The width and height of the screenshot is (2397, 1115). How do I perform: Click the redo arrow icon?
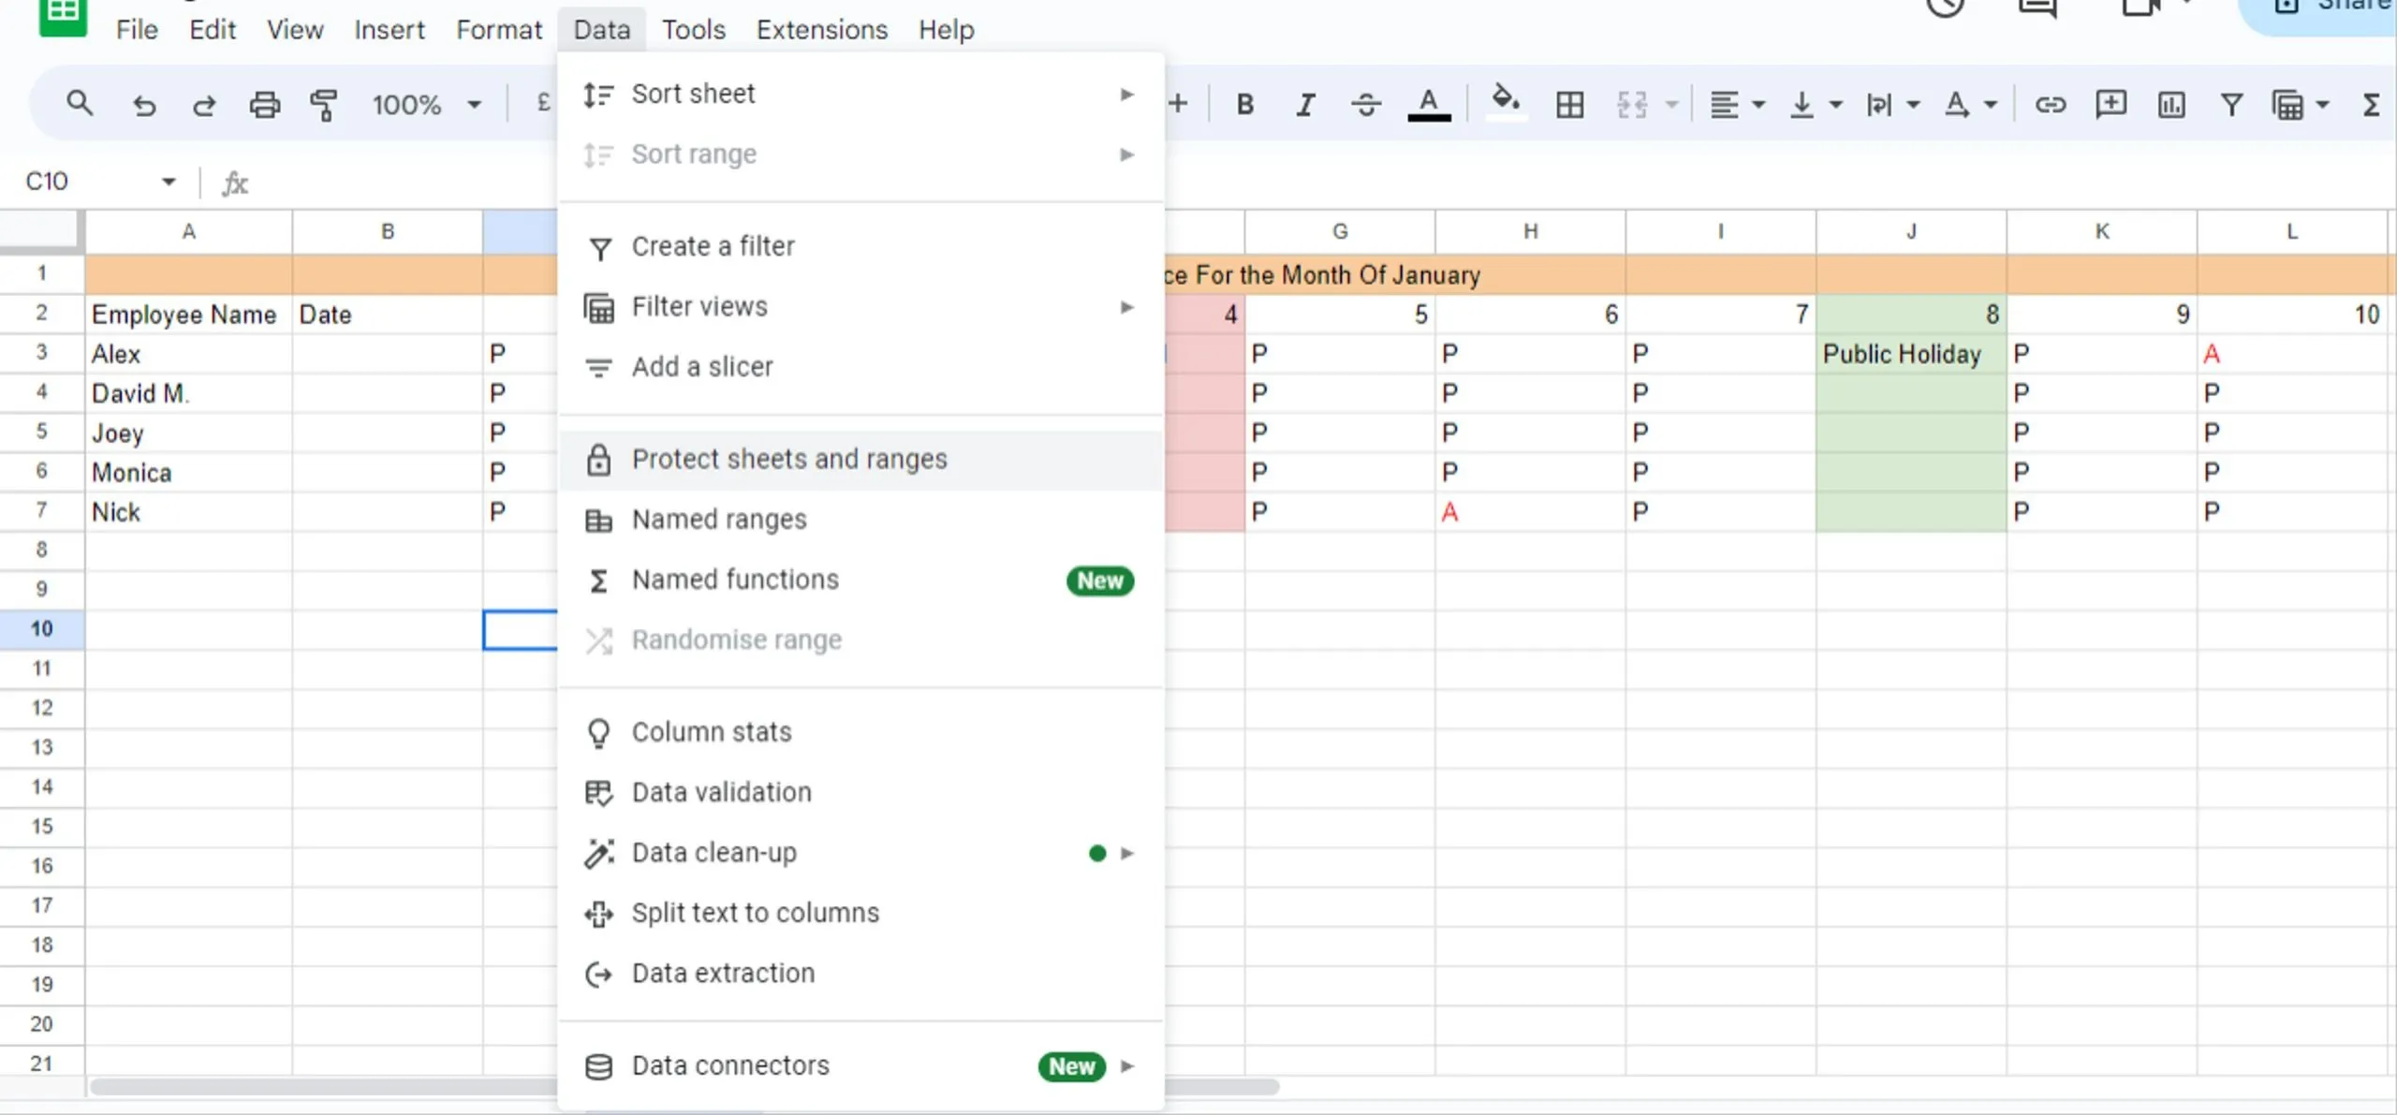coord(204,105)
